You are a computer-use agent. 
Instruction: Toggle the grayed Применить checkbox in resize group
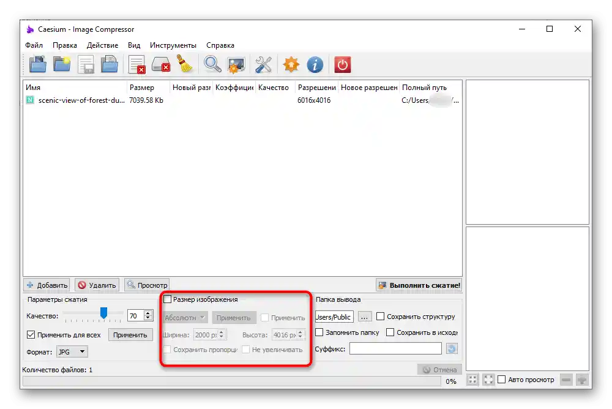[x=264, y=318]
